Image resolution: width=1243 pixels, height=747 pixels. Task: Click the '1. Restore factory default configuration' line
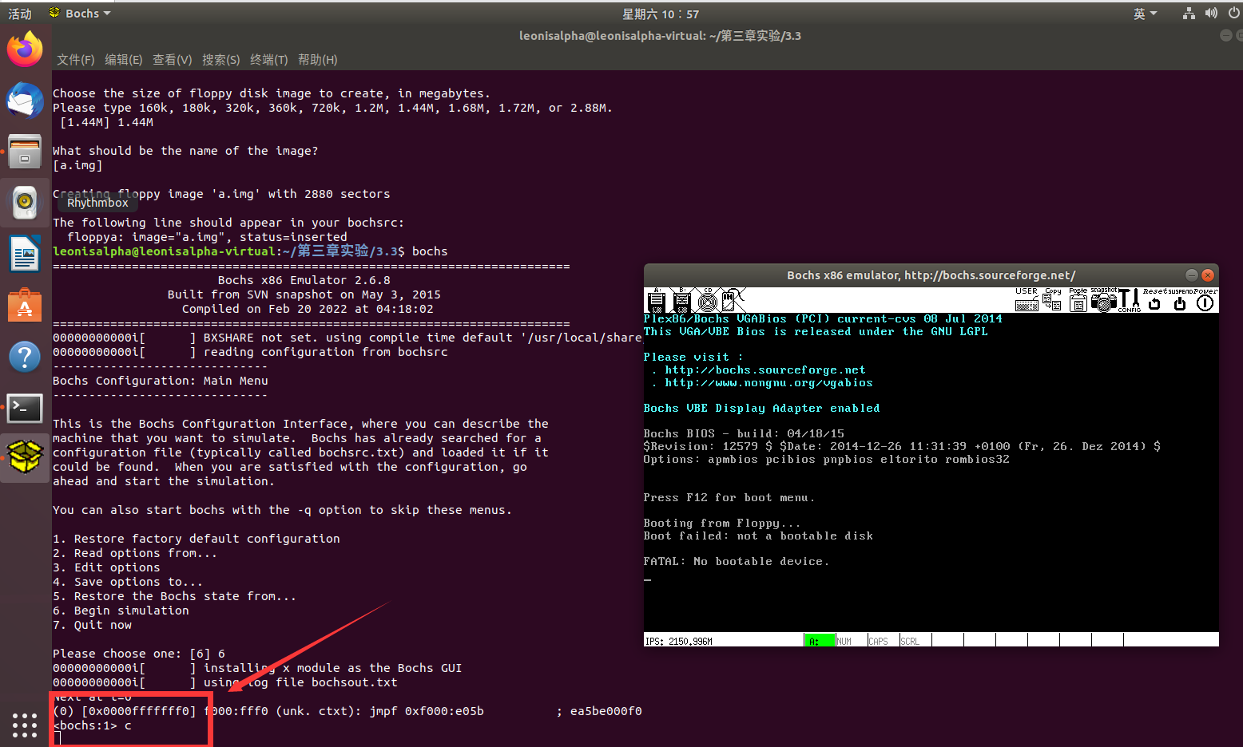click(x=197, y=539)
